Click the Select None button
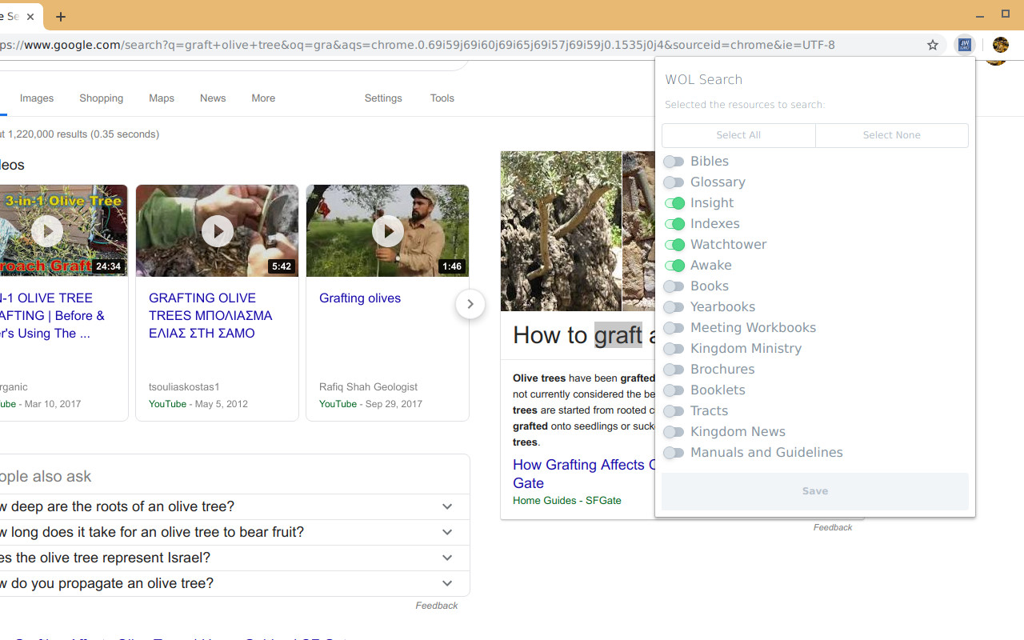This screenshot has height=640, width=1024. point(892,135)
